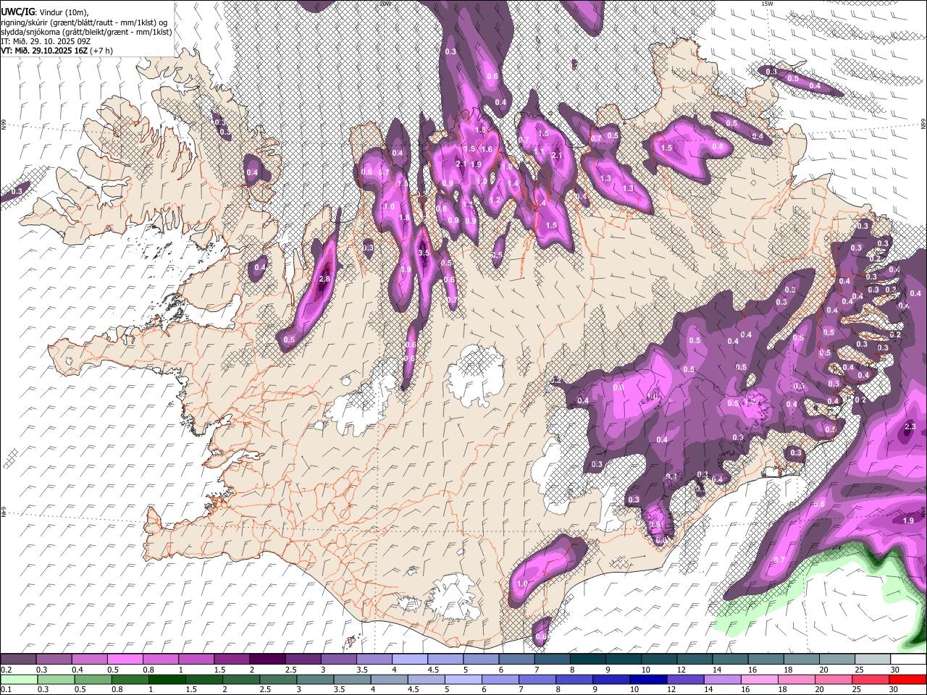Click the white Hofsjökull glacier in central Iceland
Image resolution: width=927 pixels, height=695 pixels.
476,375
